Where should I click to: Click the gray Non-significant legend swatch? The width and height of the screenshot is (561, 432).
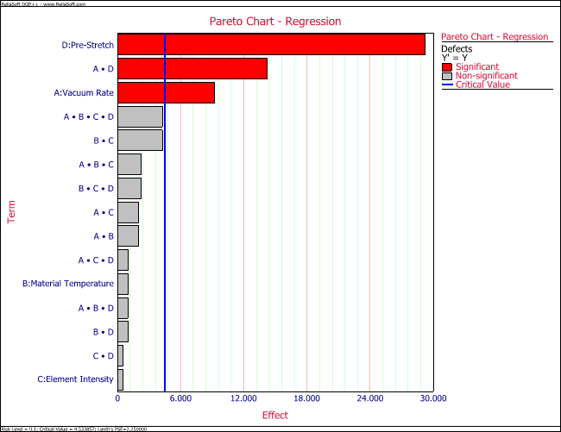click(x=447, y=76)
